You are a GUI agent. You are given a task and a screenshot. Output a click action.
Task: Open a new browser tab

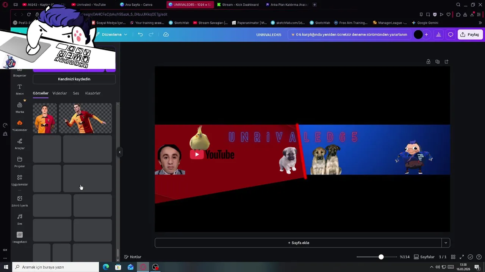click(314, 5)
